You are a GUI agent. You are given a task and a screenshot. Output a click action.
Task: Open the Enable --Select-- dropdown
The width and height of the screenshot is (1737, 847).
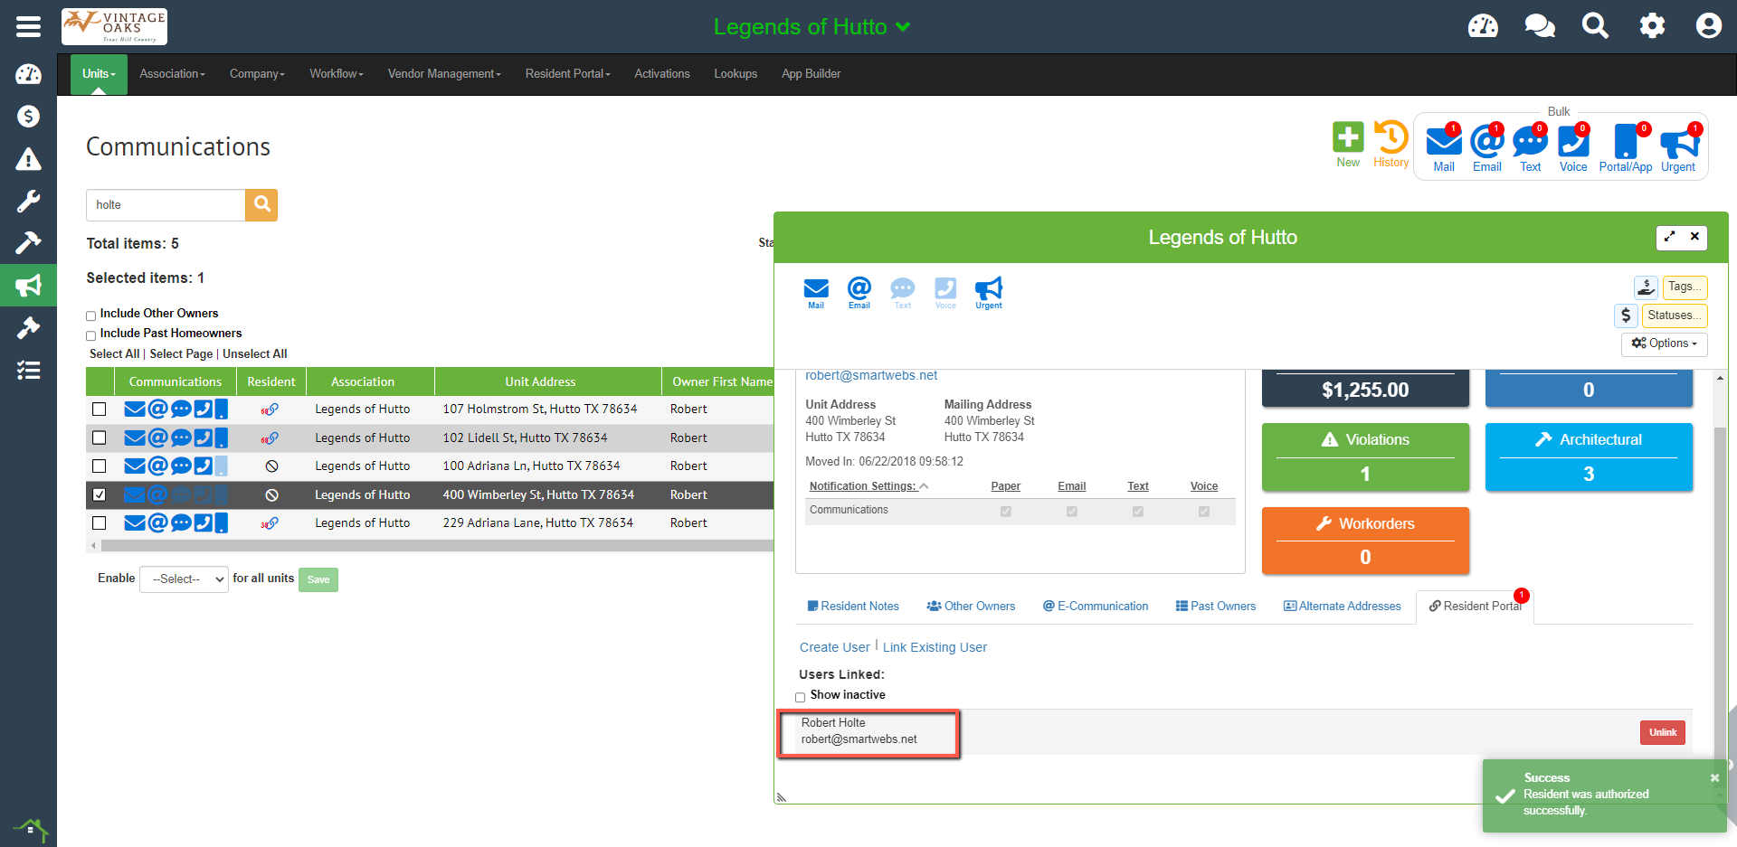coord(184,579)
